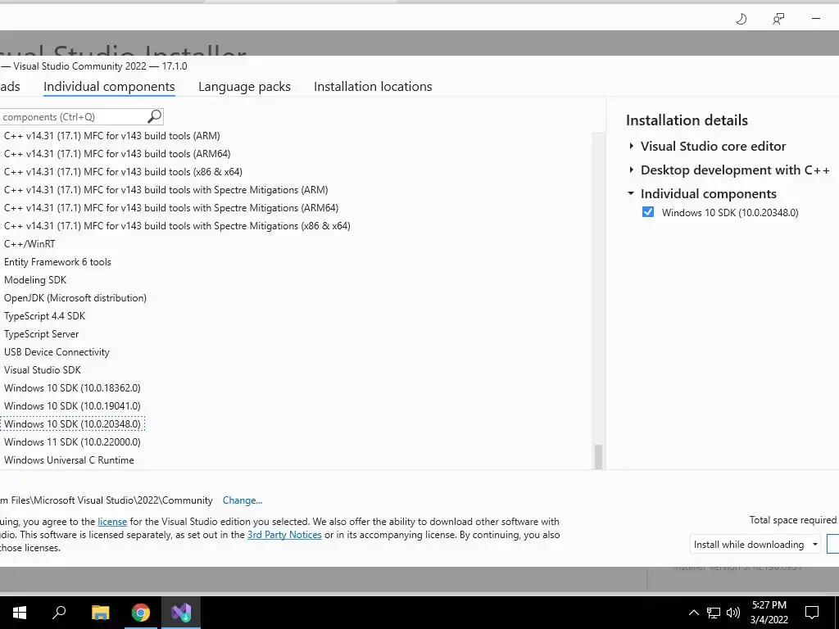Select Windows 10 SDK (10.0.20348.0) in component list

tap(72, 424)
